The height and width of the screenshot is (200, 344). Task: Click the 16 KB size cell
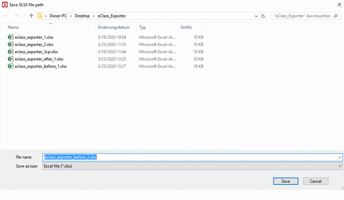[198, 66]
